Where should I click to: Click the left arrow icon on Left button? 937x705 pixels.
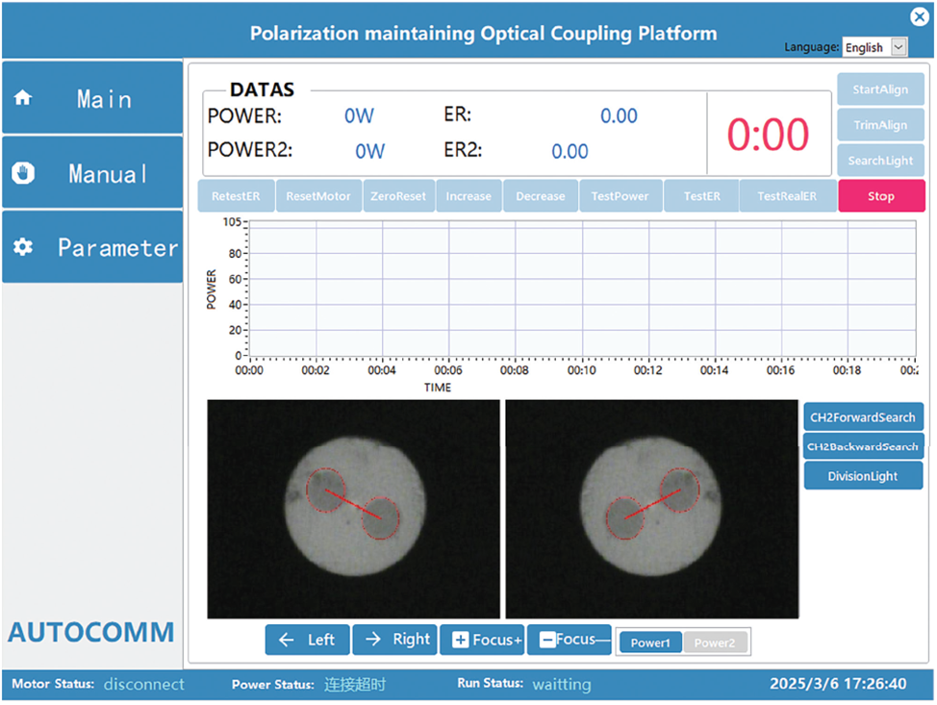[286, 641]
